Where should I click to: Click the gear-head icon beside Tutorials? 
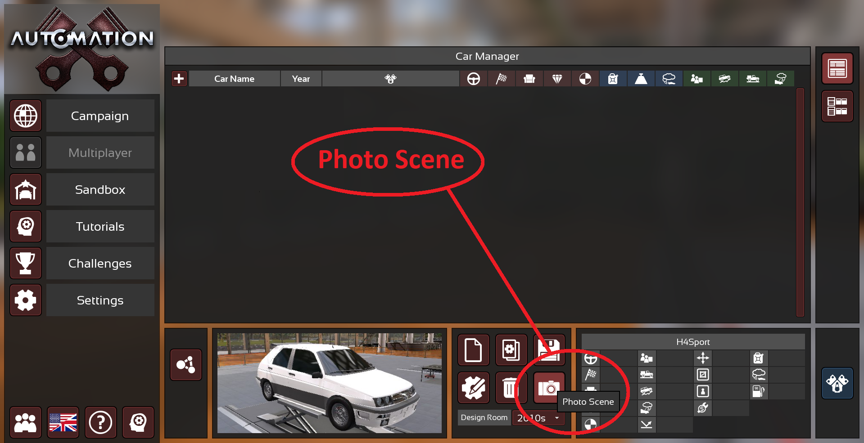tap(26, 226)
